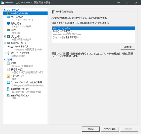Click the メモリ chip icon
The image size is (141, 134).
(8, 30)
